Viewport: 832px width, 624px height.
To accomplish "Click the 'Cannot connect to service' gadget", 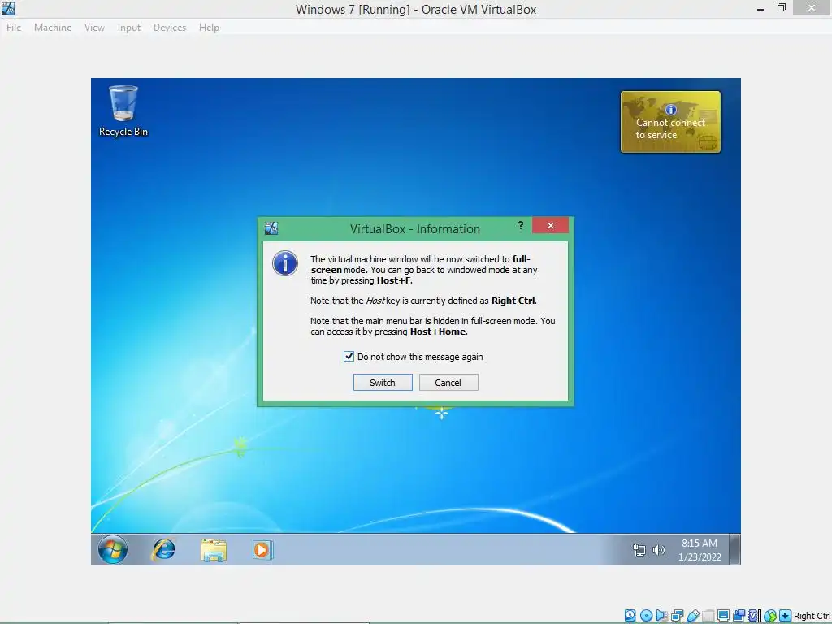I will point(670,122).
